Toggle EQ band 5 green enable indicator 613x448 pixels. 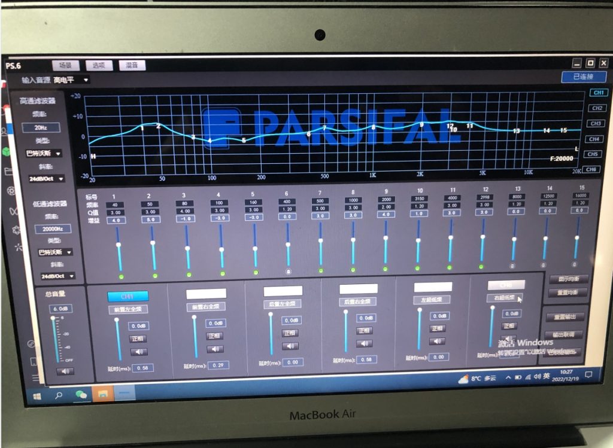tap(256, 272)
